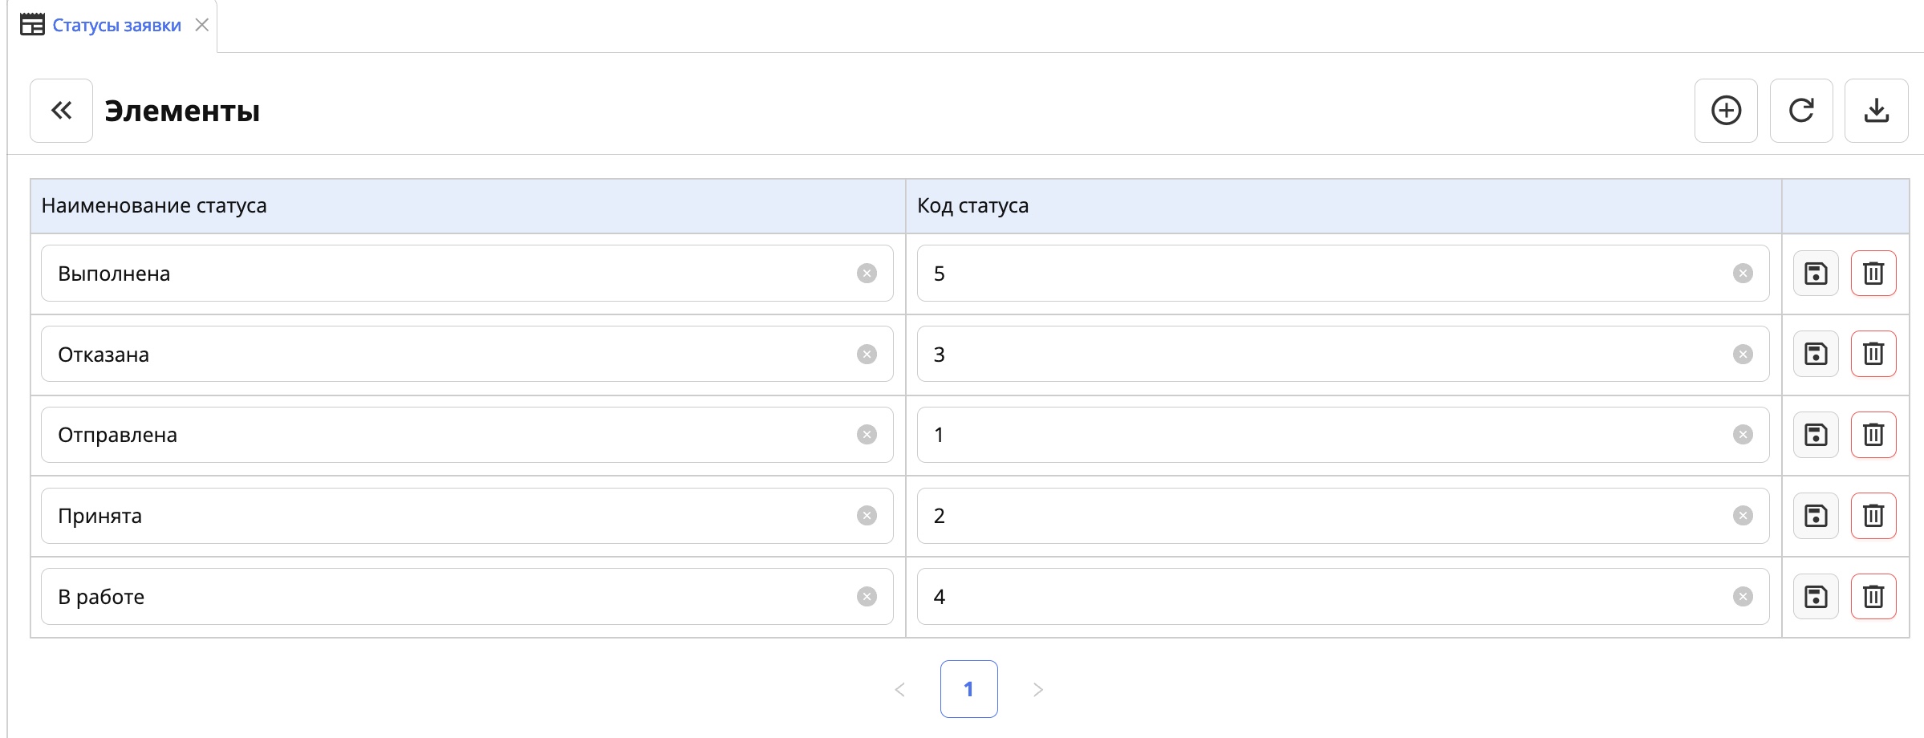Image resolution: width=1924 pixels, height=738 pixels.
Task: Download the elements table
Action: click(1876, 111)
